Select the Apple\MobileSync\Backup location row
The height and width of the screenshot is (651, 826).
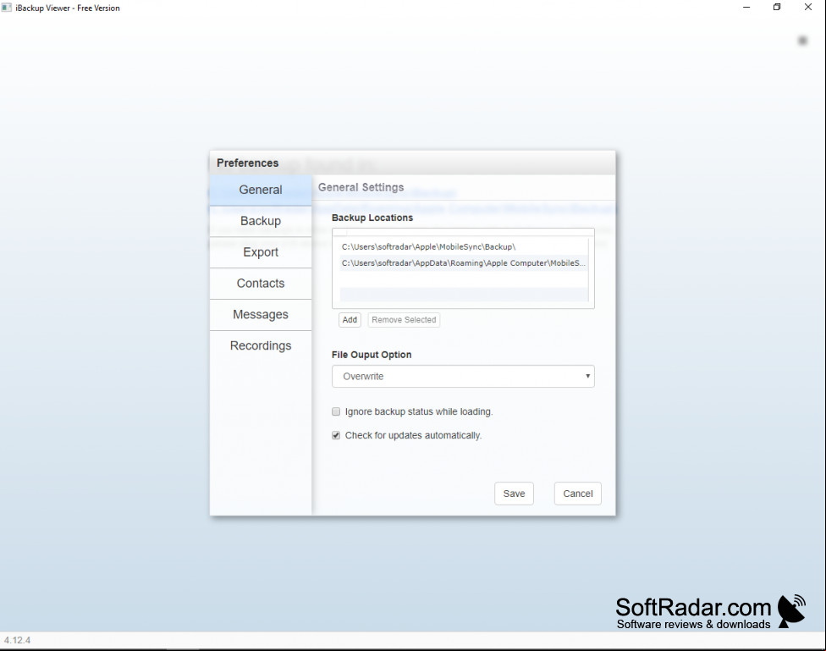(x=464, y=246)
